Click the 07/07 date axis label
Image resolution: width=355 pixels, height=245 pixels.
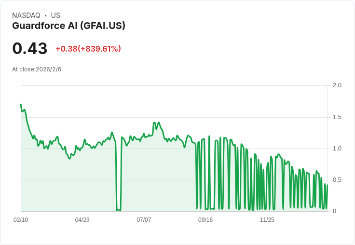pyautogui.click(x=144, y=220)
